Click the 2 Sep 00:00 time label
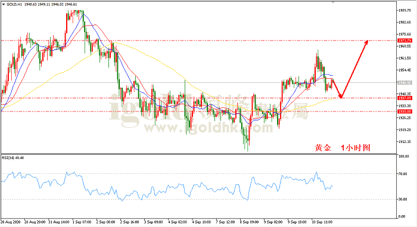 (x=106, y=222)
